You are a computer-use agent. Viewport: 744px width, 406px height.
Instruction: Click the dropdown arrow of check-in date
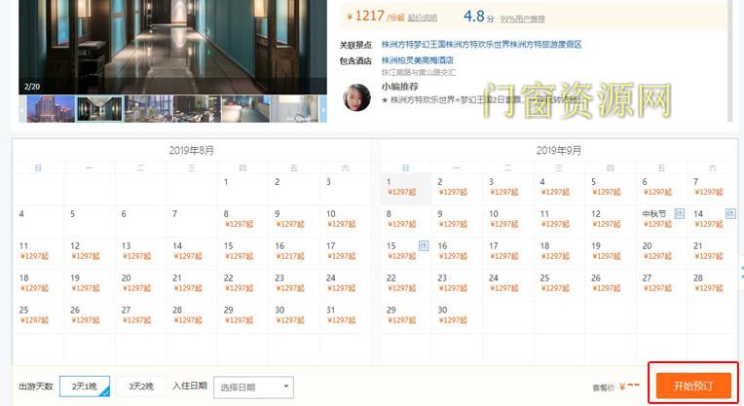point(286,387)
